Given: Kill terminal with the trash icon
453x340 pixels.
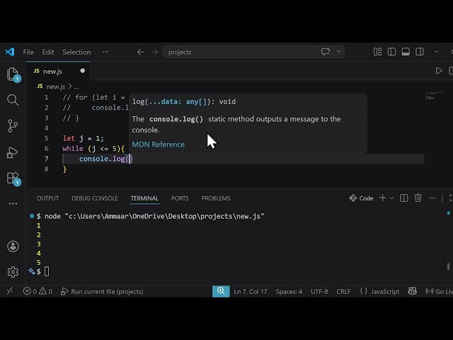Looking at the screenshot, I should click(418, 198).
